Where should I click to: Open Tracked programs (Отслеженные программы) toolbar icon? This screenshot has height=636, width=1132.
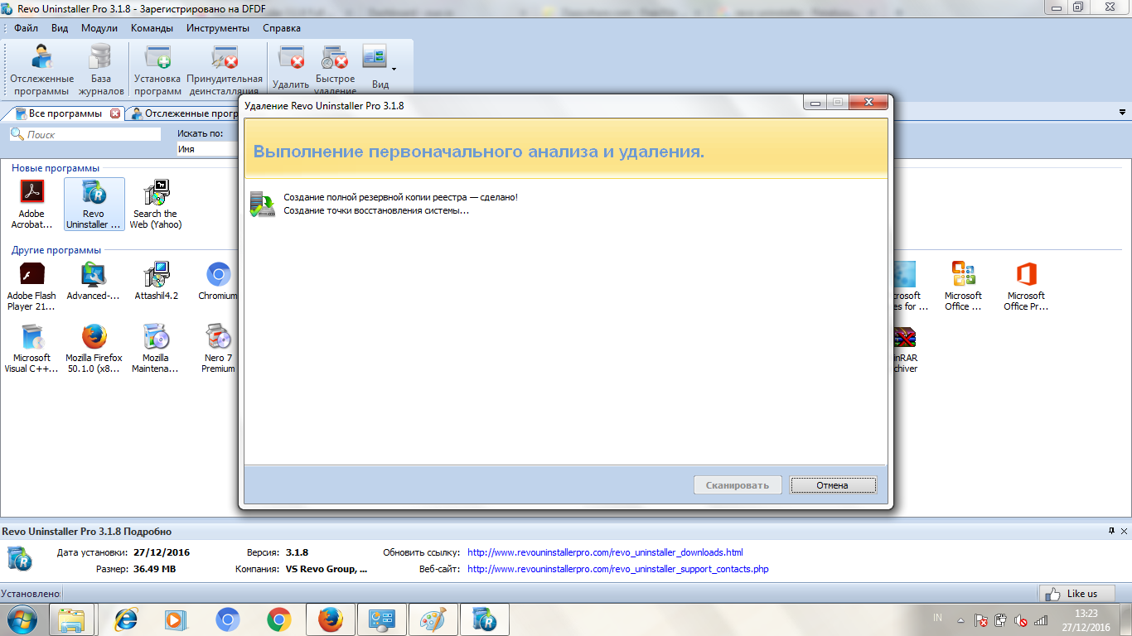click(41, 70)
